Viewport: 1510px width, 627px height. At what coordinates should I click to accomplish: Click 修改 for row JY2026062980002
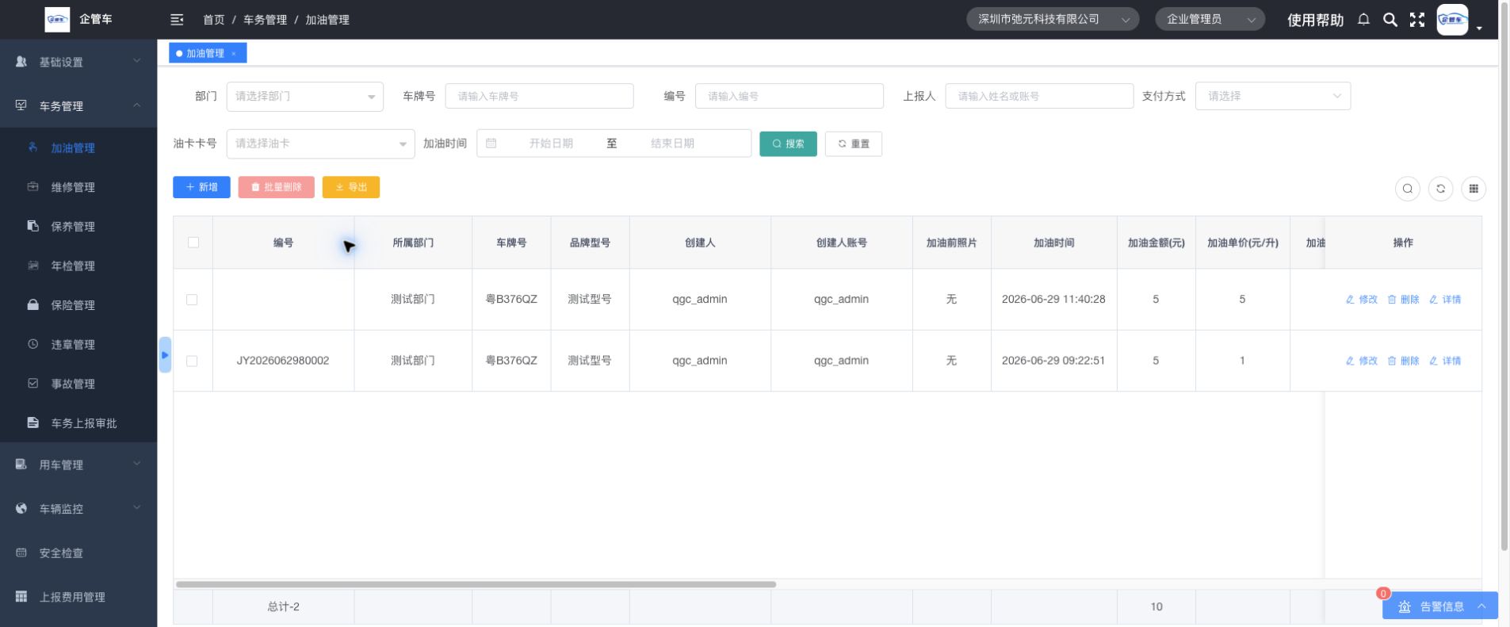coord(1362,361)
